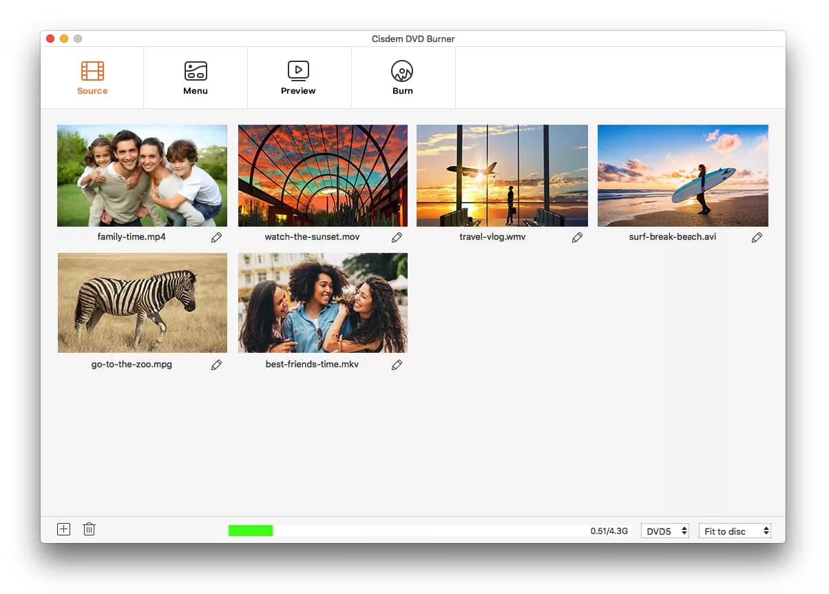
Task: Delete selected video using trash icon
Action: point(89,529)
